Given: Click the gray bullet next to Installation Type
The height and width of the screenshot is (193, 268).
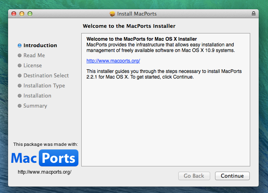Looking at the screenshot, I should (x=20, y=86).
